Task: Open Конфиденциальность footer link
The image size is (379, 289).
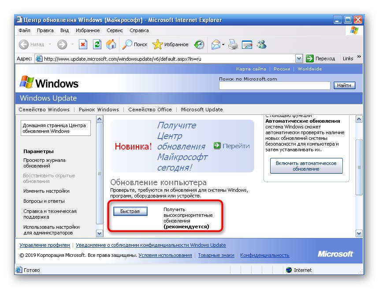Action: coord(265,255)
